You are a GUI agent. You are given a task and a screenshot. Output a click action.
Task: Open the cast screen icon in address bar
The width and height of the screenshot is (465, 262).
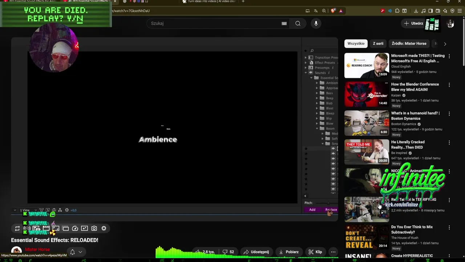point(308,11)
